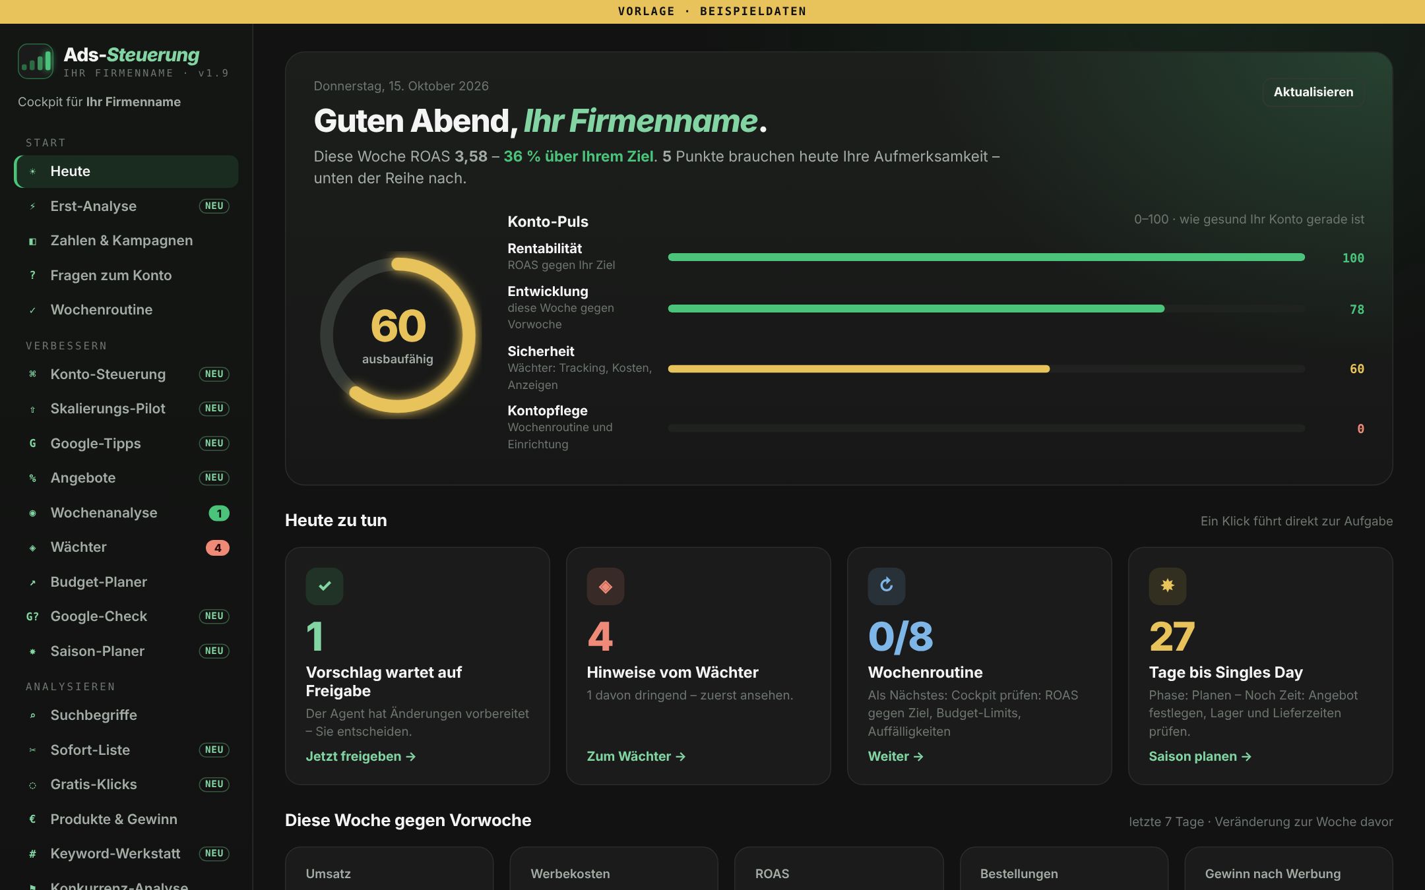1425x890 pixels.
Task: Open the Saison-Planer page
Action: point(126,651)
